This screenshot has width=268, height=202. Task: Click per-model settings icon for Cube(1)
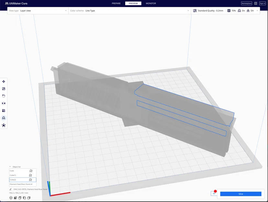30,175
